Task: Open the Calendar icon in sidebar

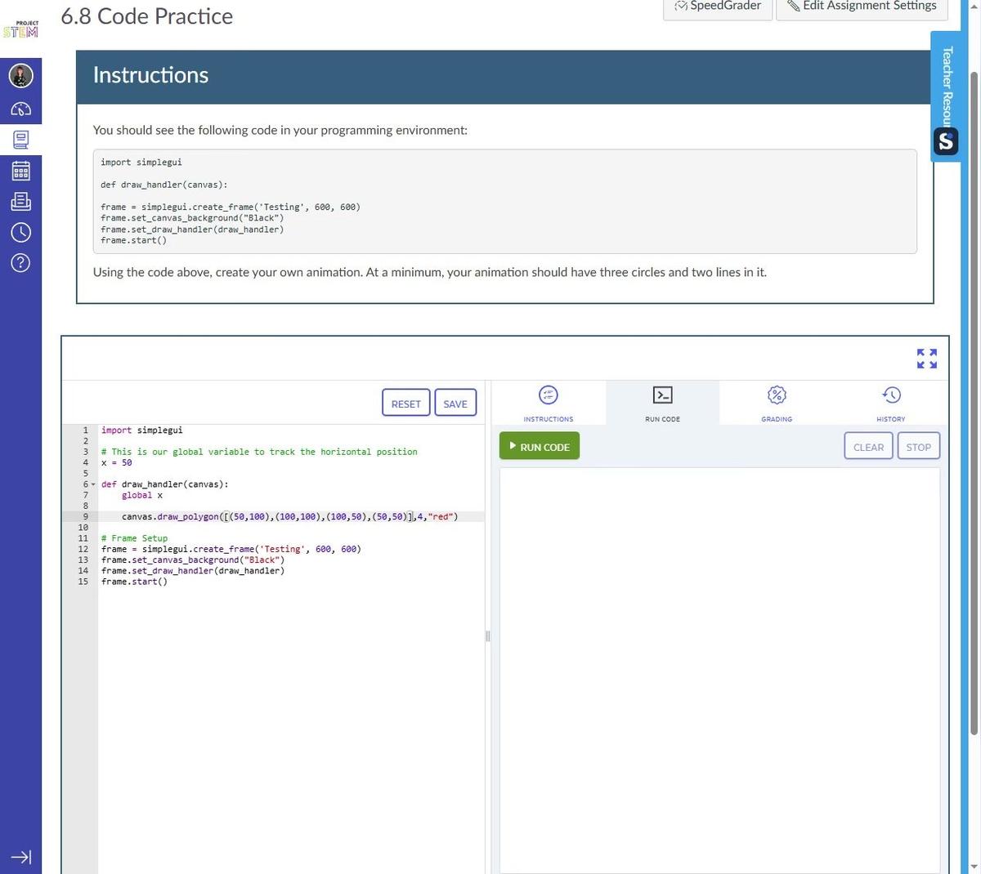Action: pos(20,171)
